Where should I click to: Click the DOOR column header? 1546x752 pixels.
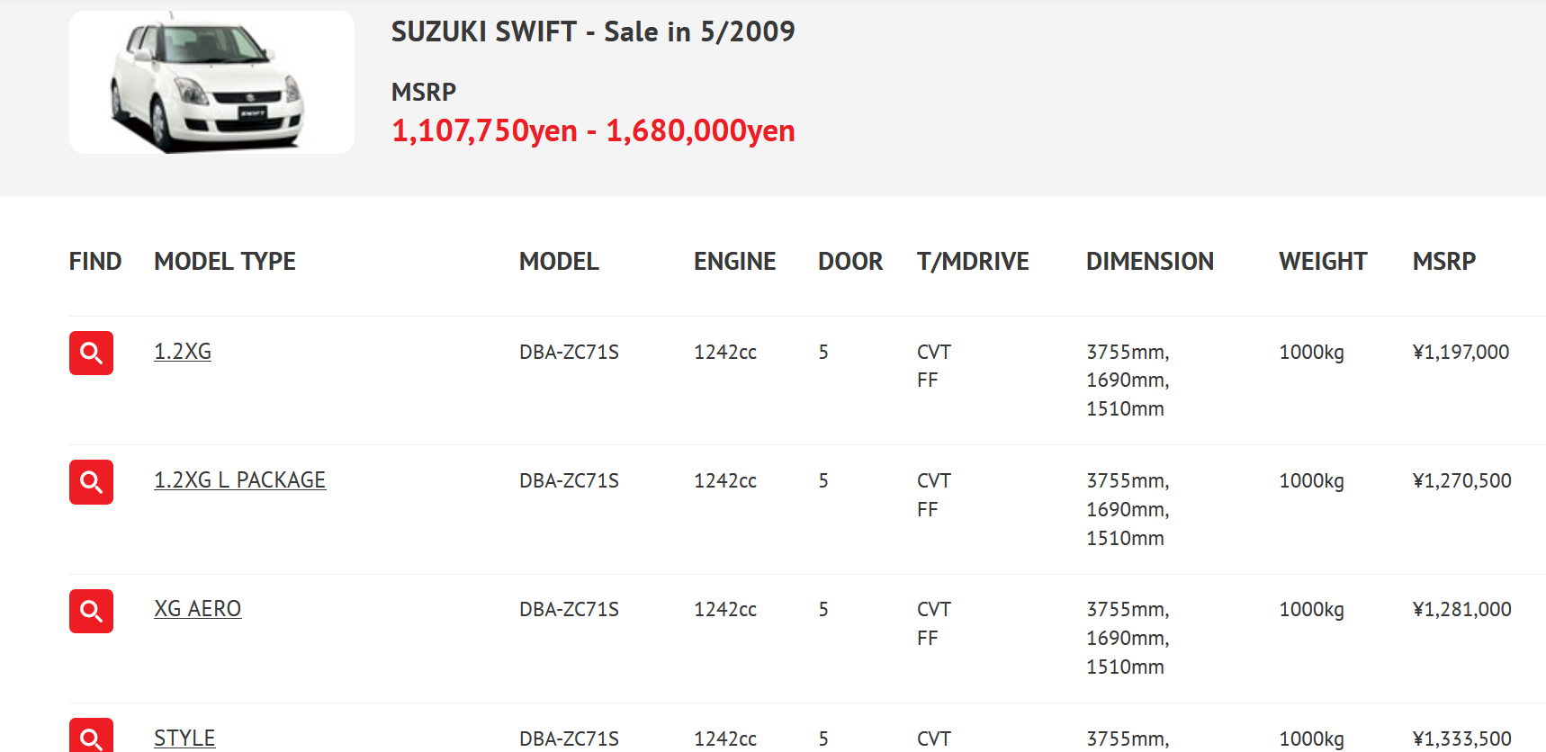[850, 262]
